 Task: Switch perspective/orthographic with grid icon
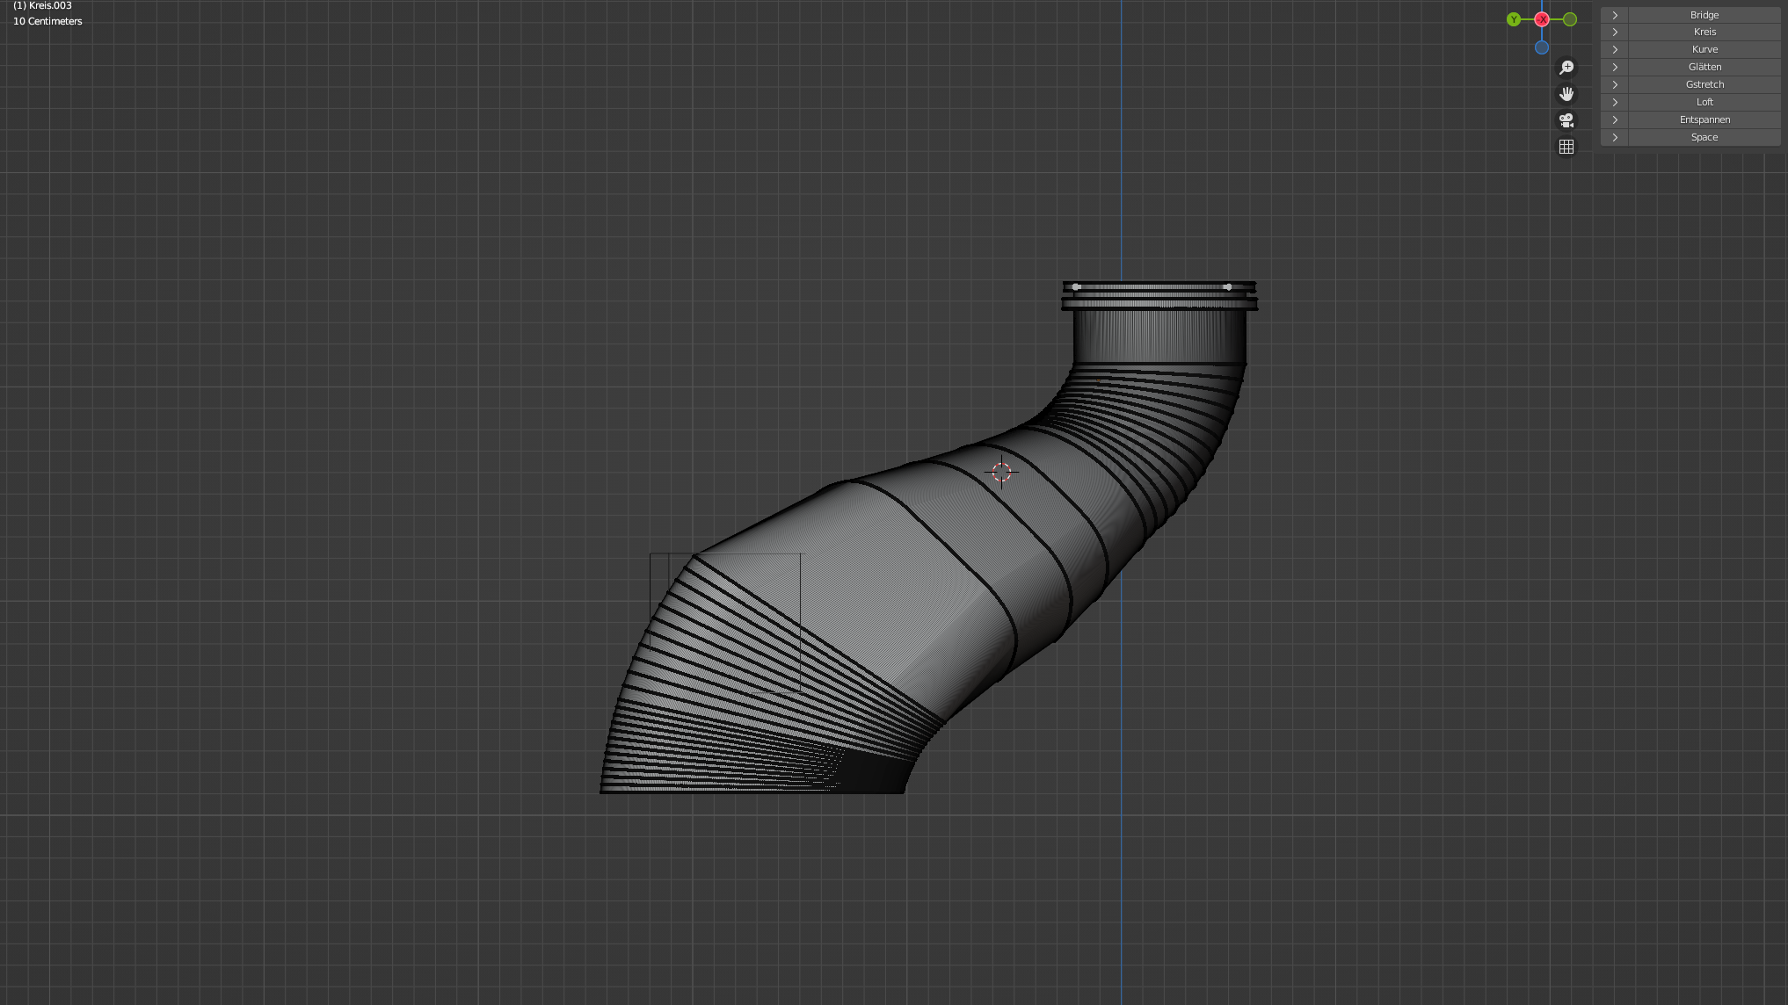point(1566,147)
